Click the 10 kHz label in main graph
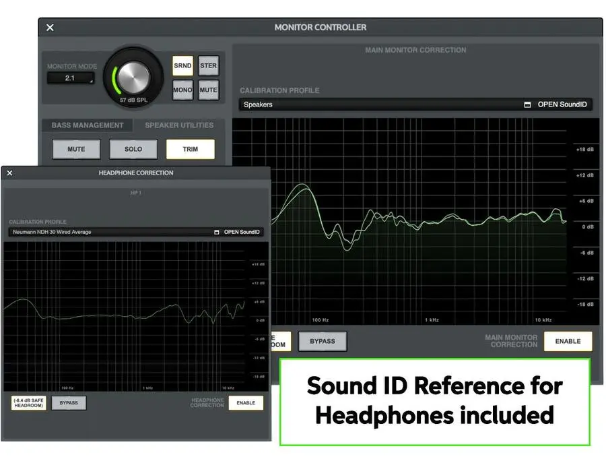This screenshot has height=463, width=606. 543,320
